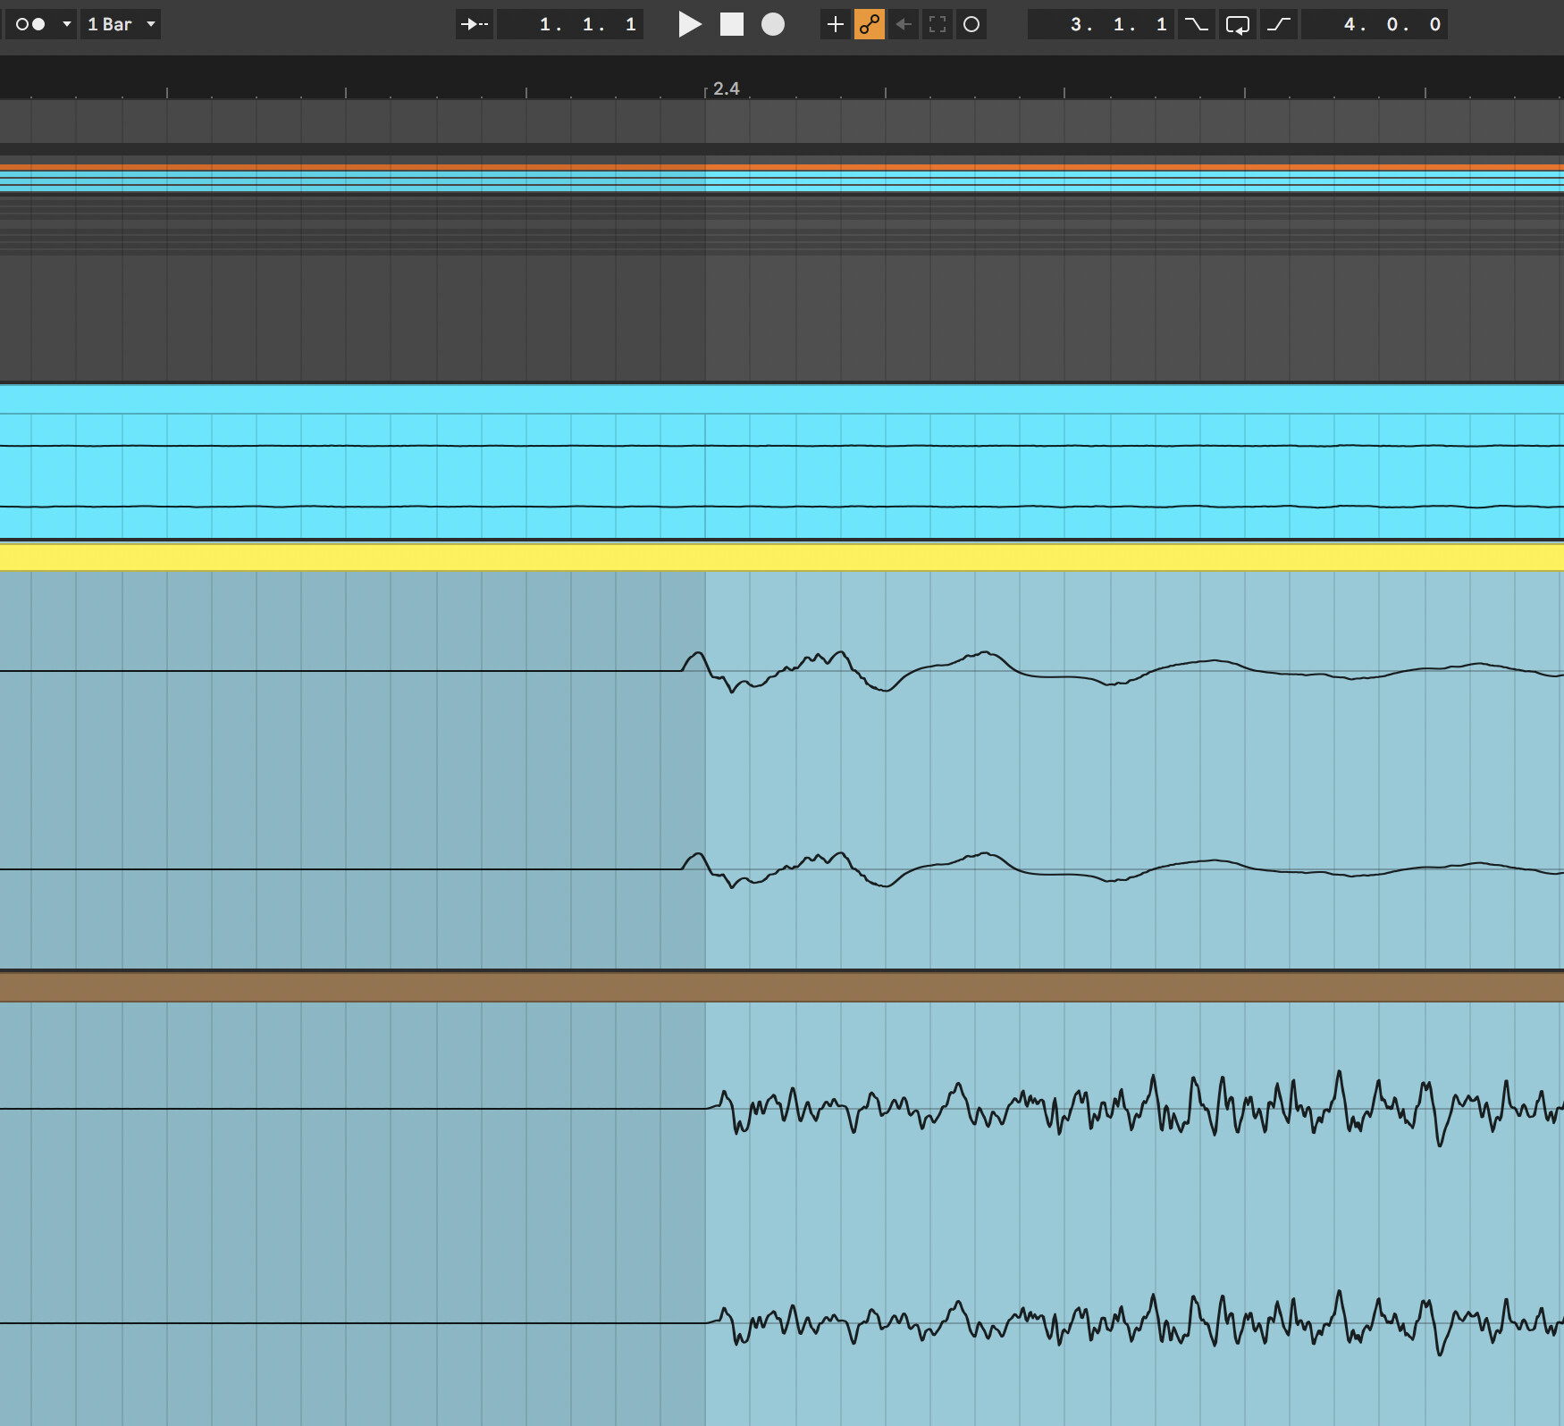Screen dimensions: 1564x1426
Task: Enable Follow playback arrow icon
Action: coord(474,24)
